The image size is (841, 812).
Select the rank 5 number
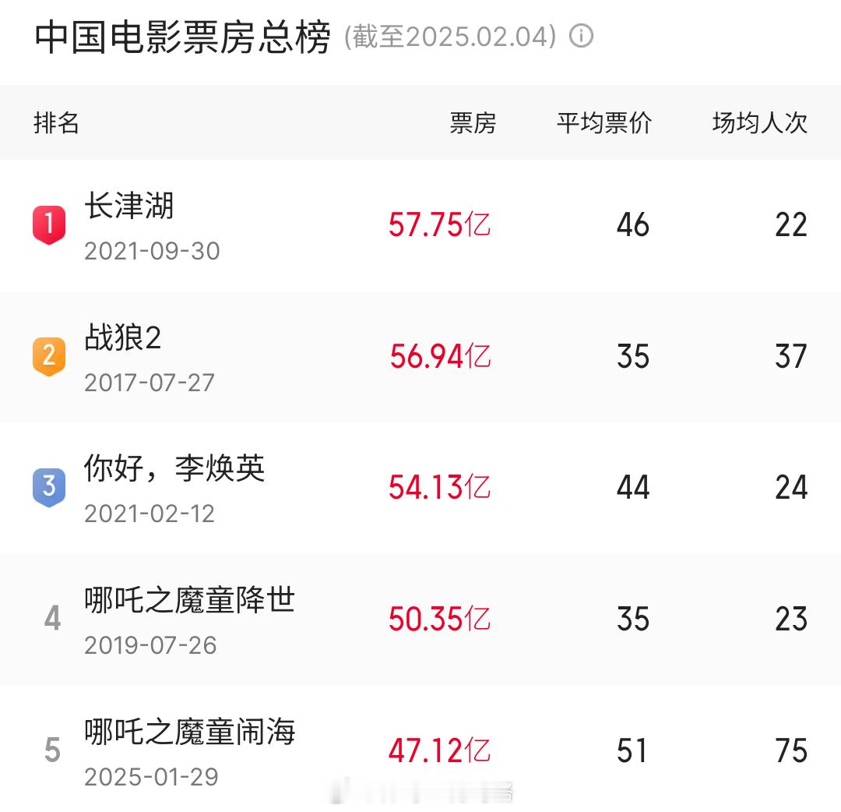point(52,749)
